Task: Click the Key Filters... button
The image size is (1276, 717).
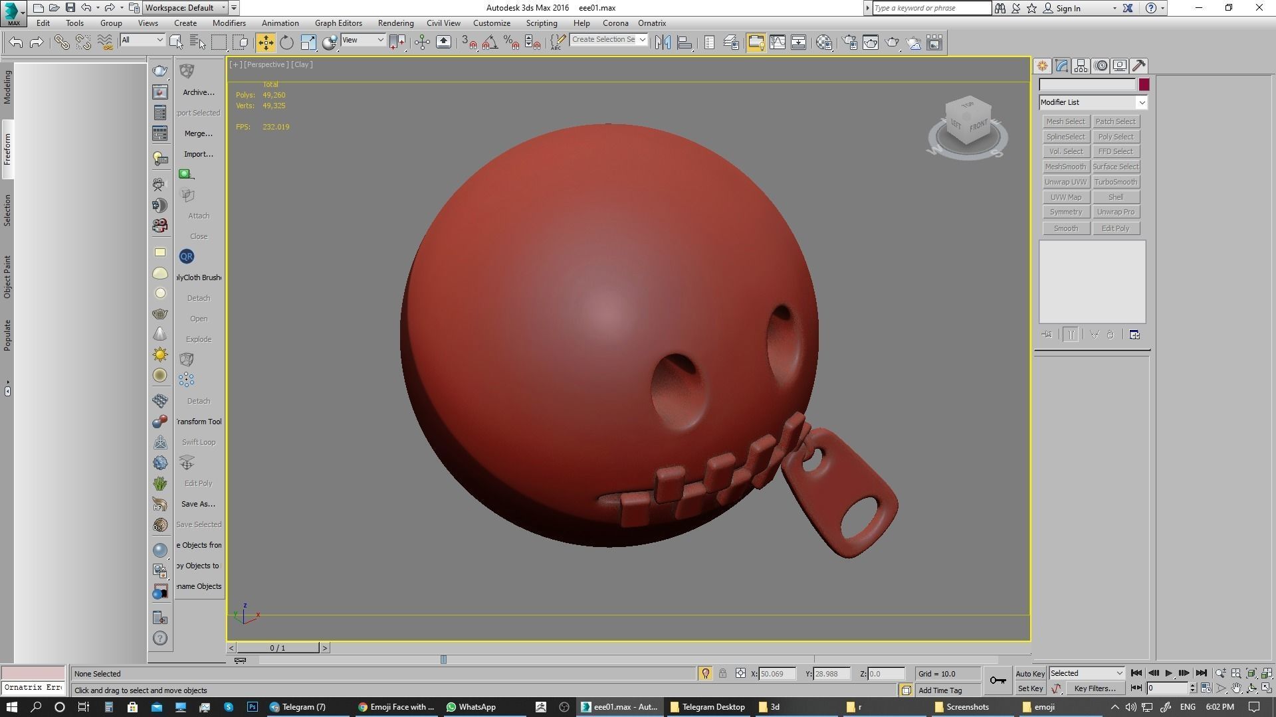Action: (1095, 688)
